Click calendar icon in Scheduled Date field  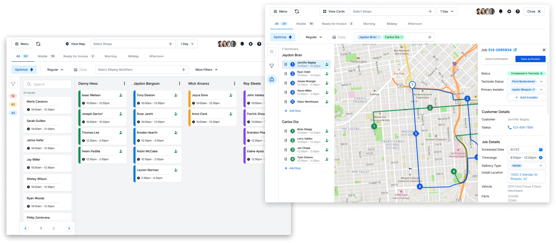click(541, 150)
